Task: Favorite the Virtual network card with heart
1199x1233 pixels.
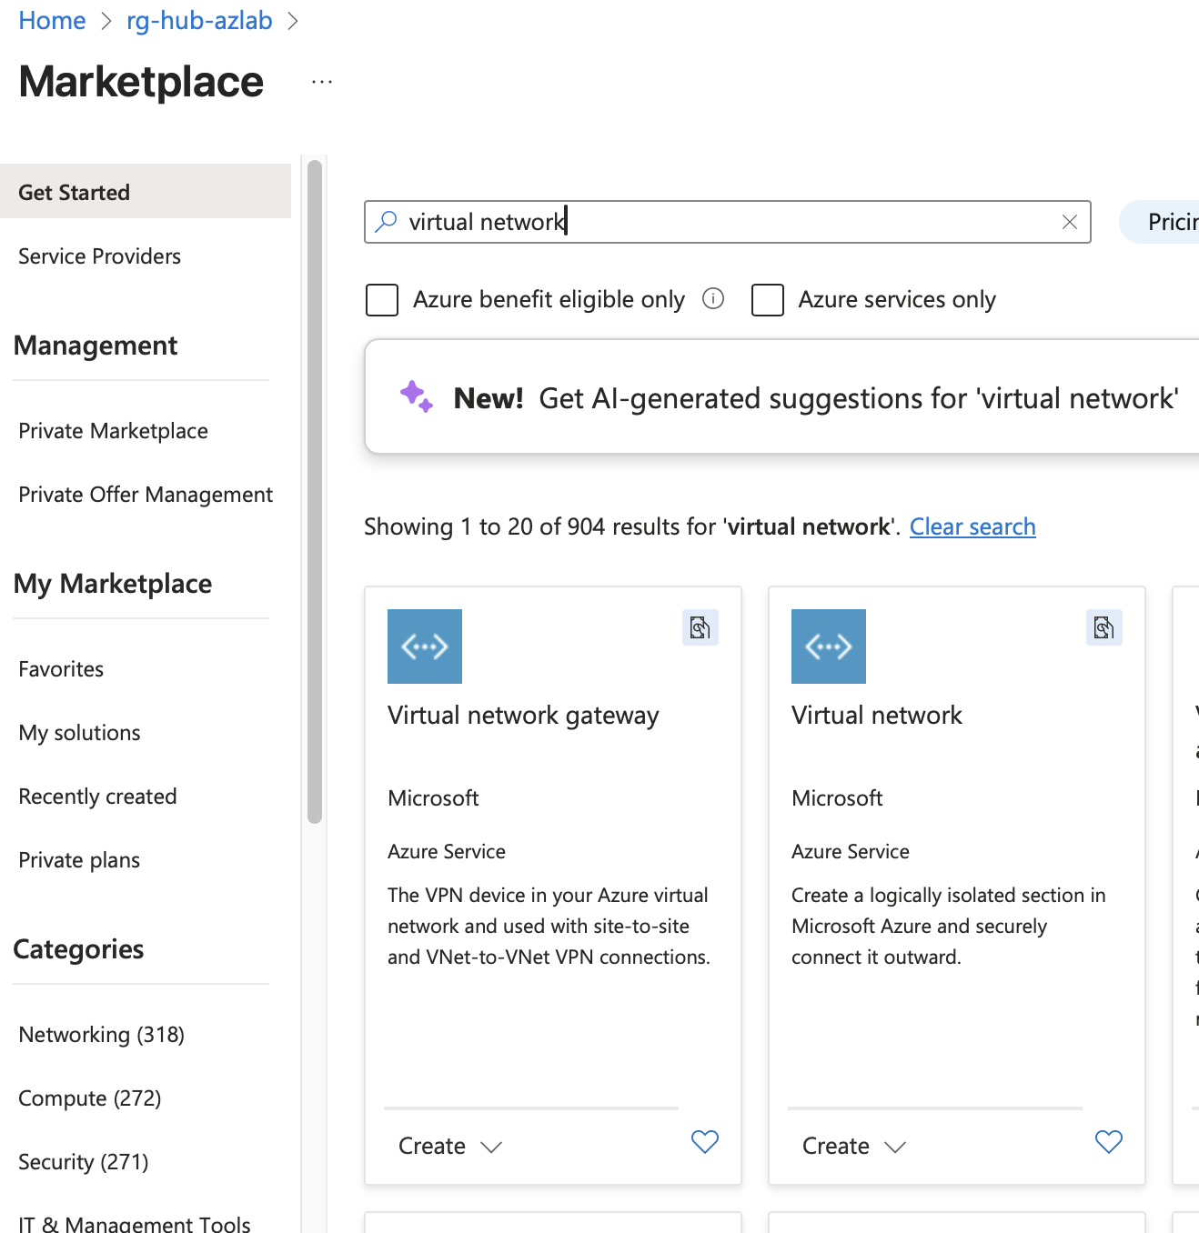Action: 1109,1142
